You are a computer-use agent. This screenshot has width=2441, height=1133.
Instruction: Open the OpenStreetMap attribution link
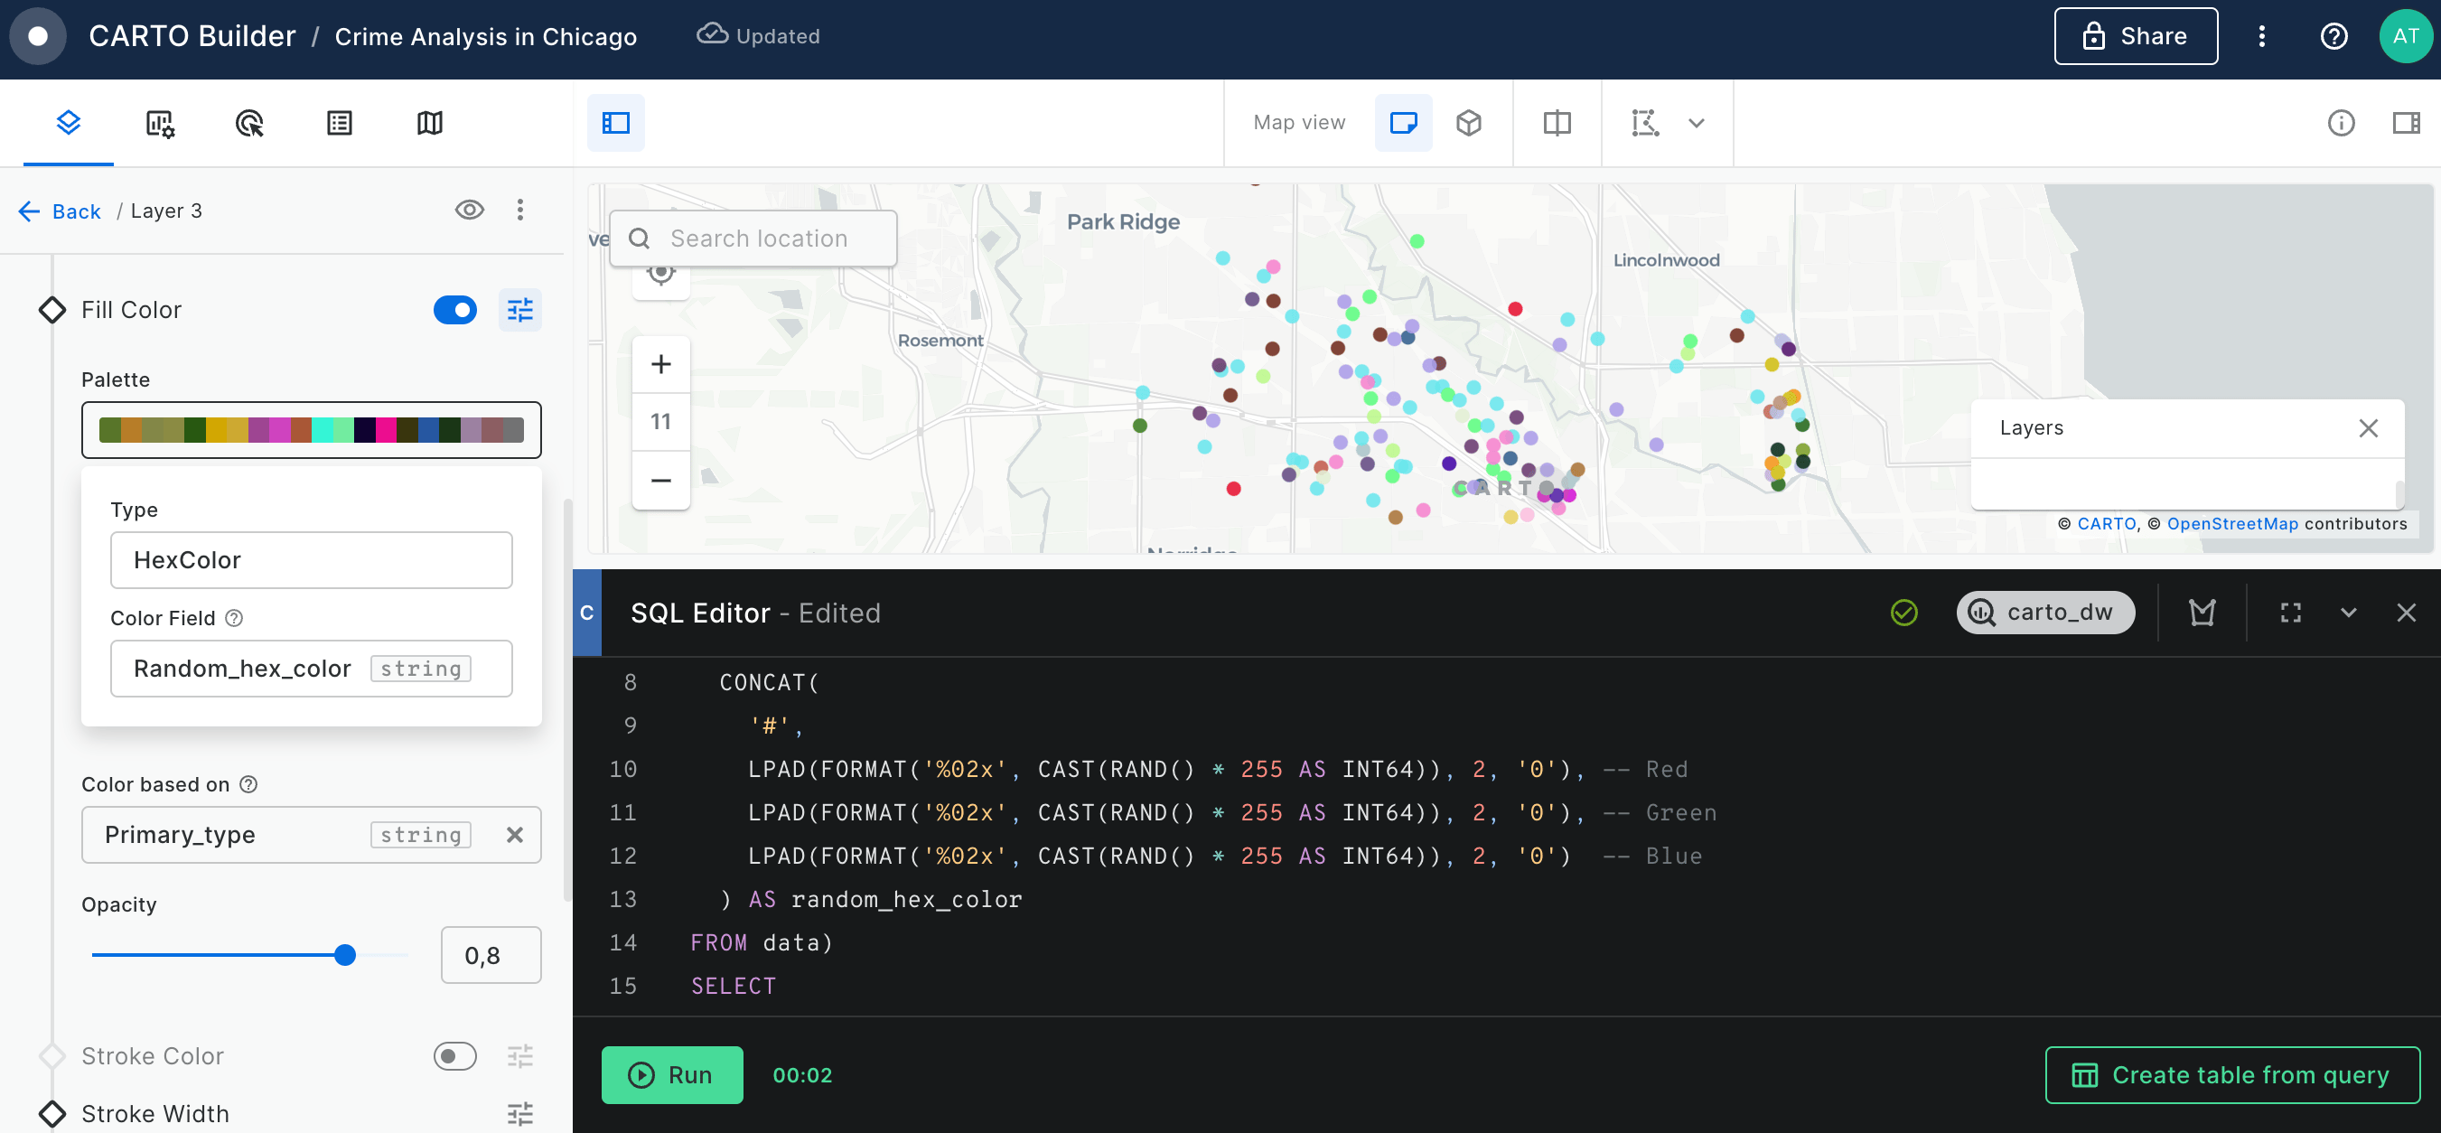[2231, 524]
